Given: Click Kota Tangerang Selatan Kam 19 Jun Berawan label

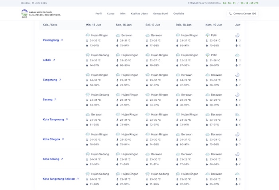Looking at the screenshot, I should coord(216,174).
